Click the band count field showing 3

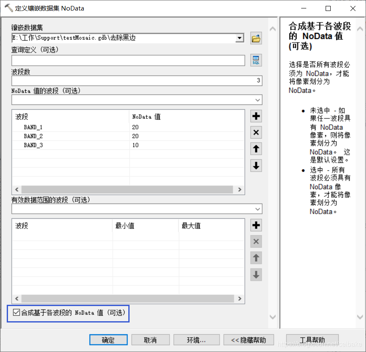tap(137, 81)
